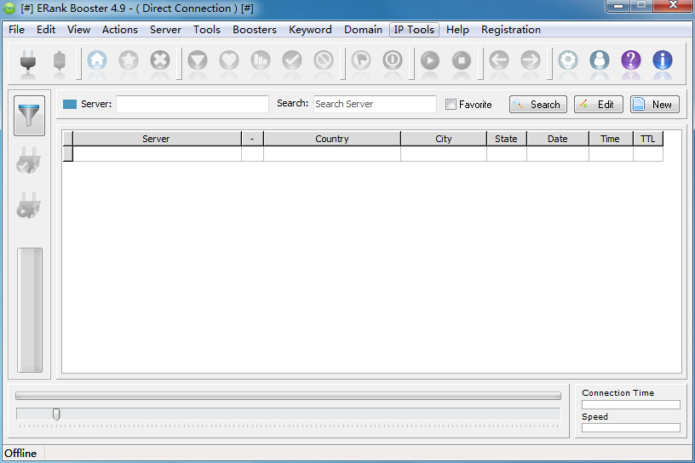Click the slider thumb at bottom
Image resolution: width=695 pixels, height=463 pixels.
coord(56,414)
